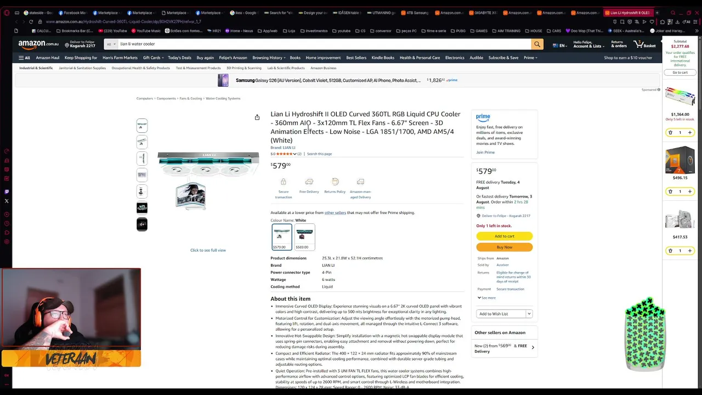Open the search category All dropdown
702x395 pixels.
point(111,44)
